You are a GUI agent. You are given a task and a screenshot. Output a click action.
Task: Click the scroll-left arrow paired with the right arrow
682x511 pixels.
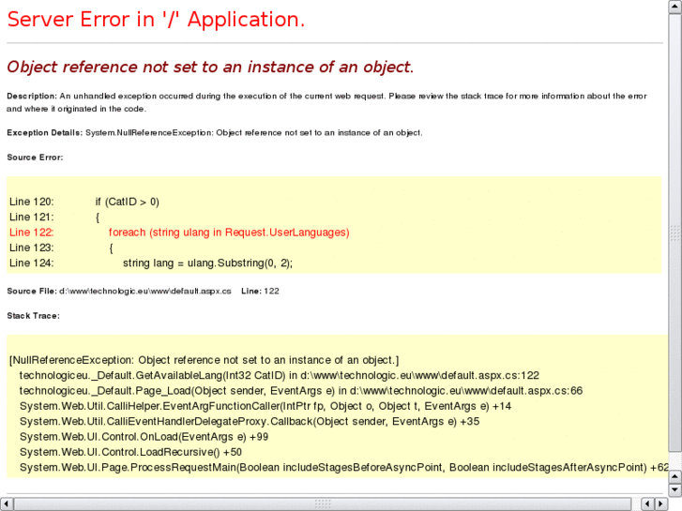(647, 504)
